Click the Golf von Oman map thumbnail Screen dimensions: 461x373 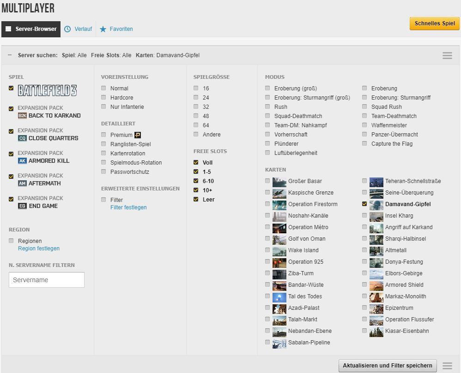pyautogui.click(x=279, y=240)
